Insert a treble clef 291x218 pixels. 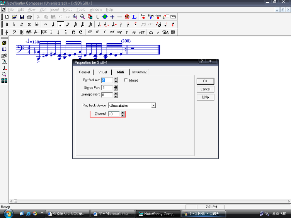(7, 32)
